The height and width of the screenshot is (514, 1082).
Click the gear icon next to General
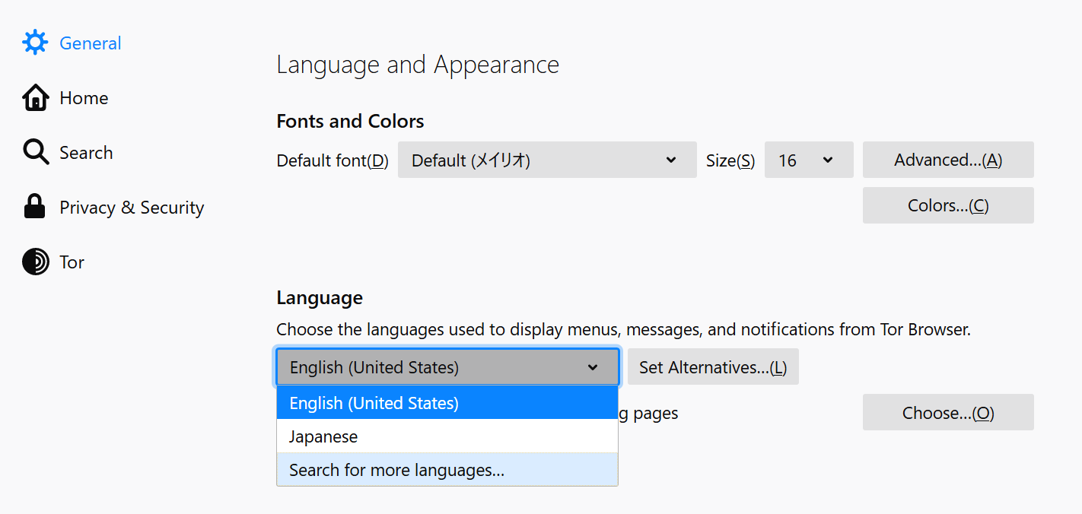coord(35,43)
